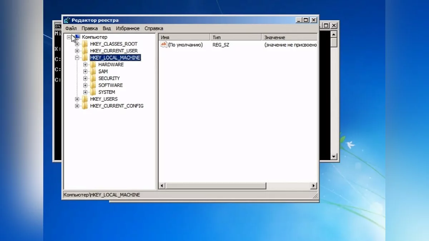This screenshot has width=429, height=241.
Task: Click the Registry Editor title bar icon
Action: pos(67,20)
